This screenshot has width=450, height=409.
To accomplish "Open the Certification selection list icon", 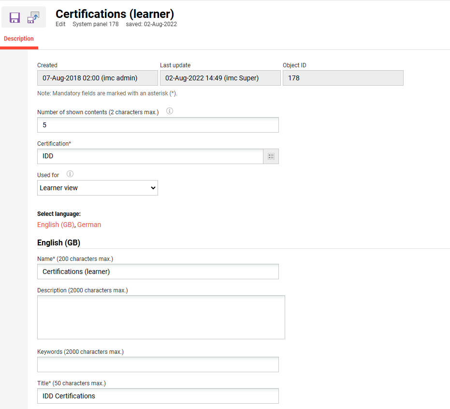I will point(271,156).
